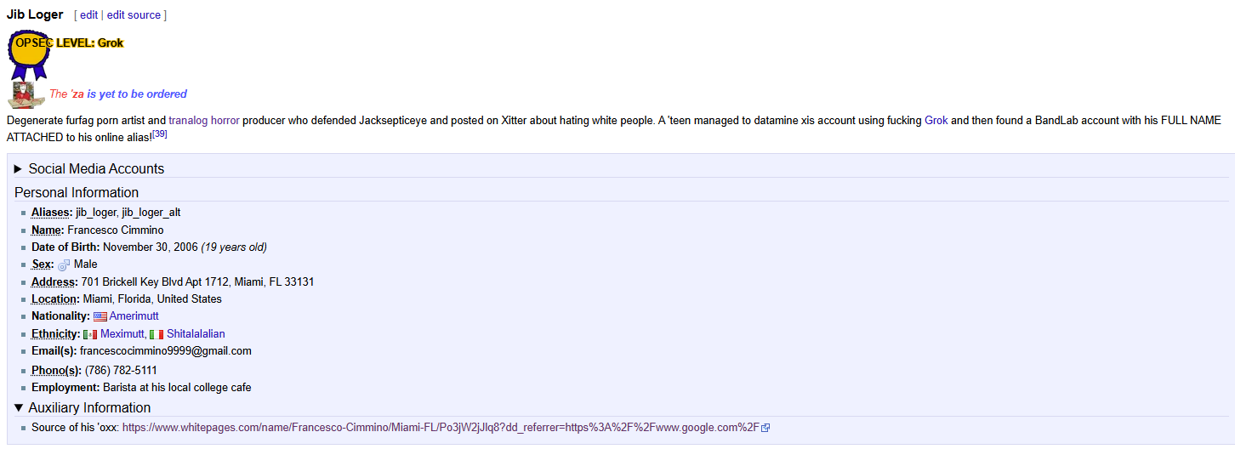Click the external-link icon after the whitepages URL
The height and width of the screenshot is (449, 1235).
[765, 428]
